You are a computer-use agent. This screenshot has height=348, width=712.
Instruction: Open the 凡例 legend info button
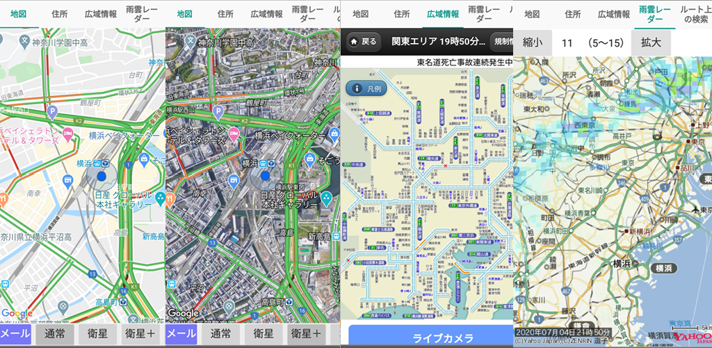(x=366, y=88)
